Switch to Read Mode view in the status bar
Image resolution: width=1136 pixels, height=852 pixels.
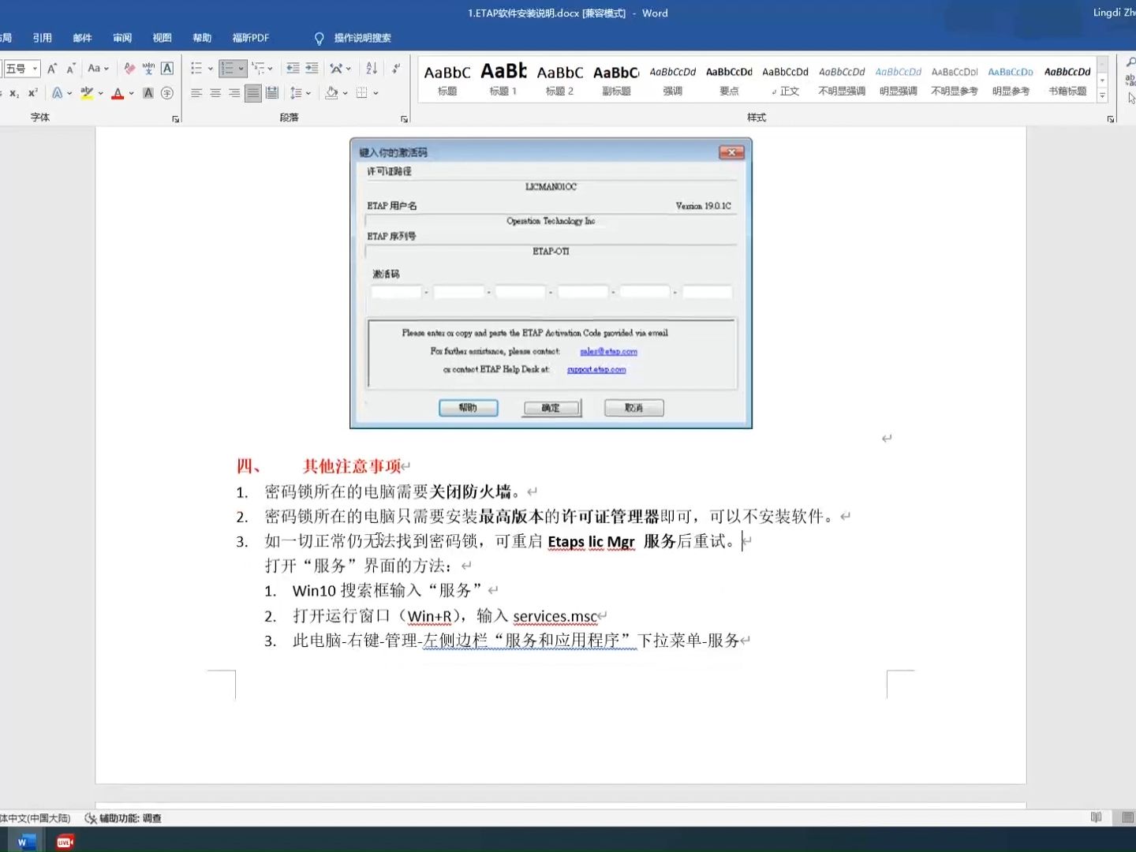(1096, 817)
